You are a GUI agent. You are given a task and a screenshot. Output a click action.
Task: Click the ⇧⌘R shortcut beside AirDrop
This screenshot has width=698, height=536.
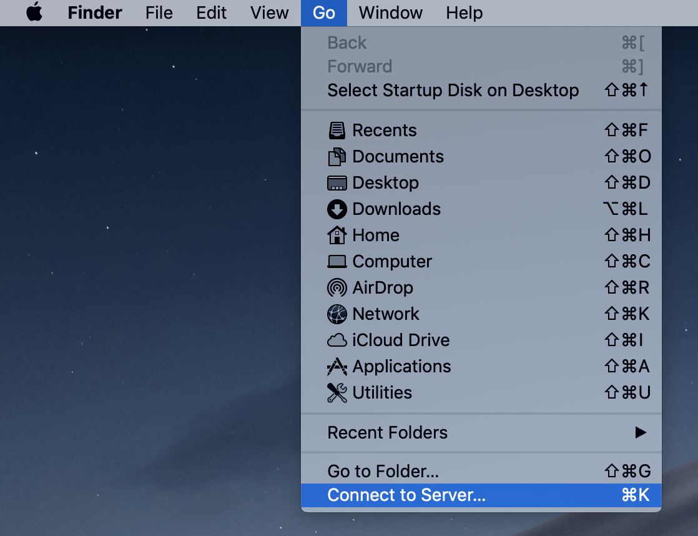click(627, 288)
